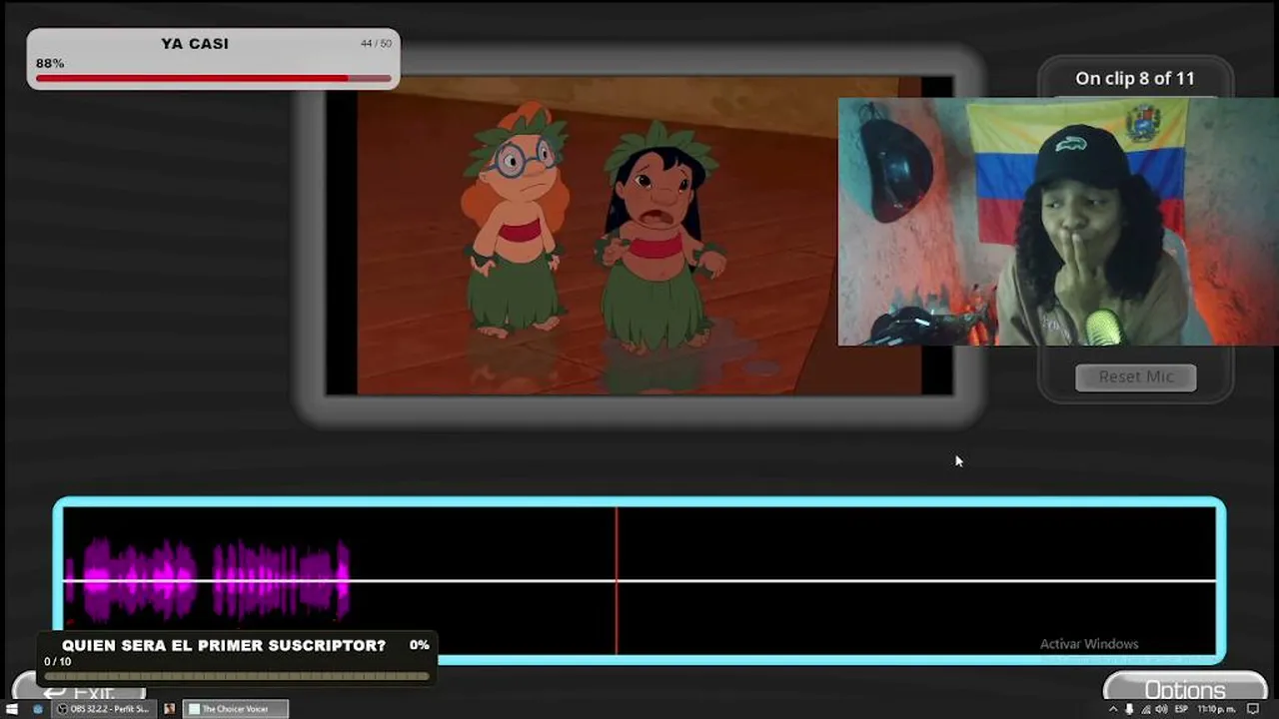Open the microphone tray icon

pos(1129,709)
